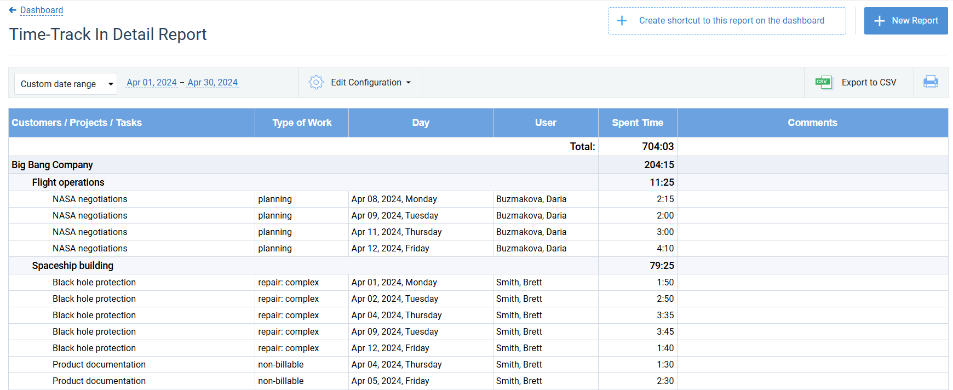
Task: Click the Type of Work column header
Action: 302,123
